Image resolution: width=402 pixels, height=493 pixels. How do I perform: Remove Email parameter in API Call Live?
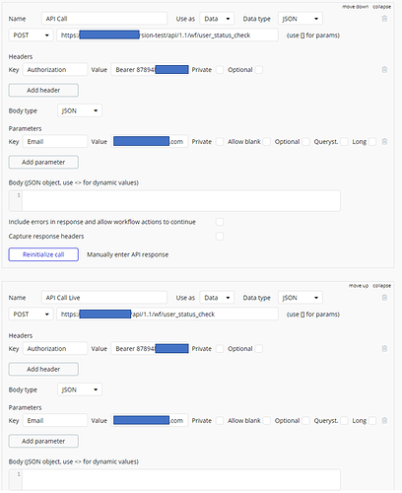pyautogui.click(x=384, y=421)
